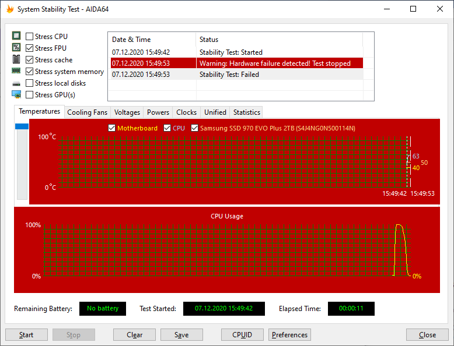Select the 'Stability Test: Failed' log row
The image size is (454, 346).
[237, 75]
